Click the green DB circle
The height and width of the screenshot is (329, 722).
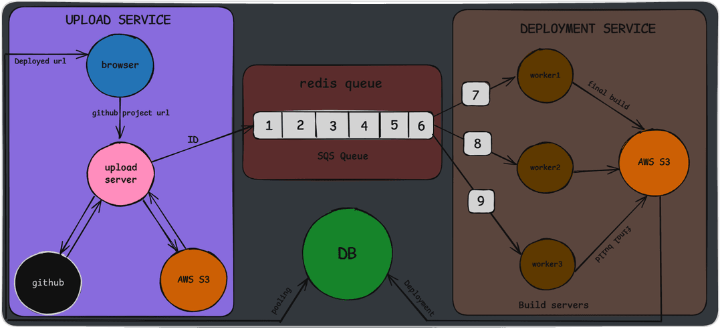click(x=347, y=254)
